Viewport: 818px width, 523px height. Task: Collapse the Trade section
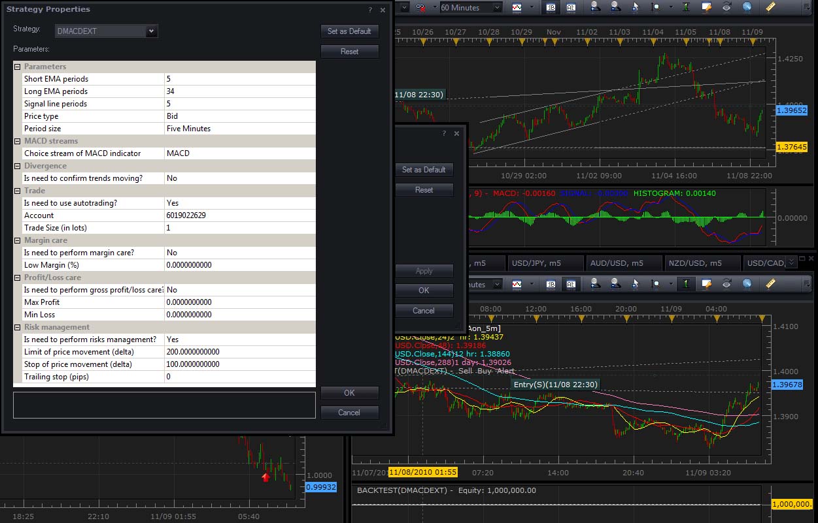pyautogui.click(x=18, y=191)
